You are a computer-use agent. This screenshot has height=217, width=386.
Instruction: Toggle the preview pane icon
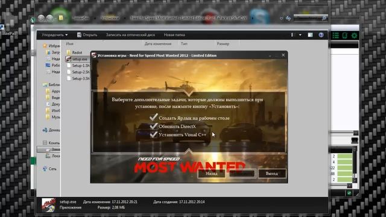coord(310,35)
